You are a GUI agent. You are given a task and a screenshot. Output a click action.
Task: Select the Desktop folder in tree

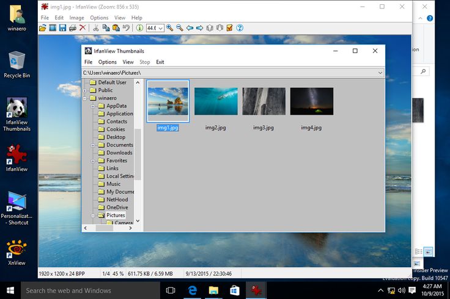pos(116,137)
